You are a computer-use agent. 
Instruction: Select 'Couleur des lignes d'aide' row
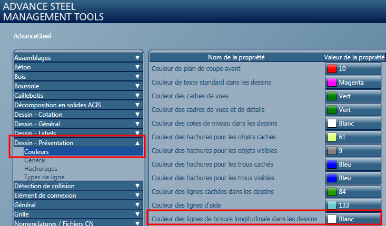point(186,206)
